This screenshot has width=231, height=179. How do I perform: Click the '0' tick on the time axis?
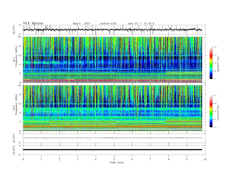pos(23,159)
